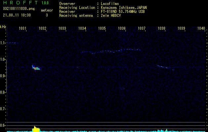Click time axis label 1032

pos(42,28)
